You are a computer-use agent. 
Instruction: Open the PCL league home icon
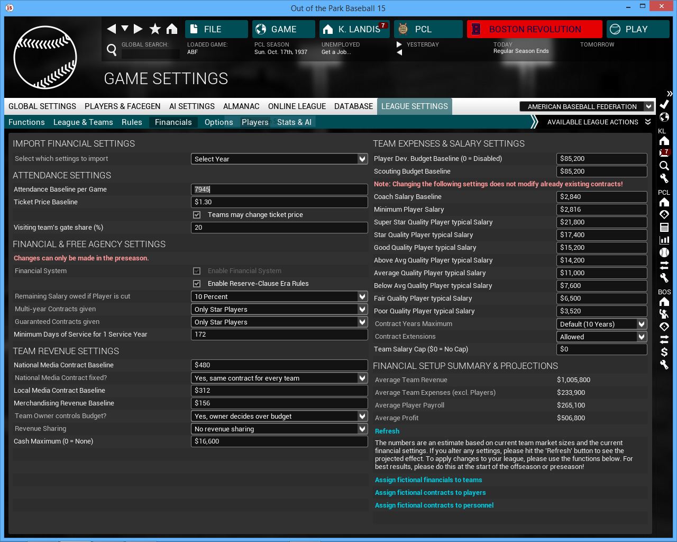(664, 202)
